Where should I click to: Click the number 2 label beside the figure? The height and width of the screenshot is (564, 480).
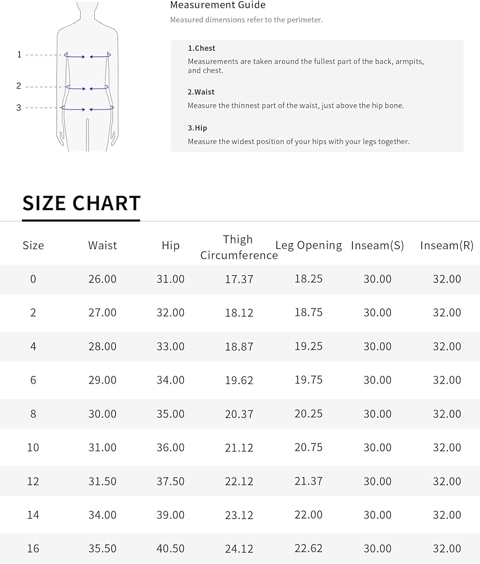click(19, 86)
